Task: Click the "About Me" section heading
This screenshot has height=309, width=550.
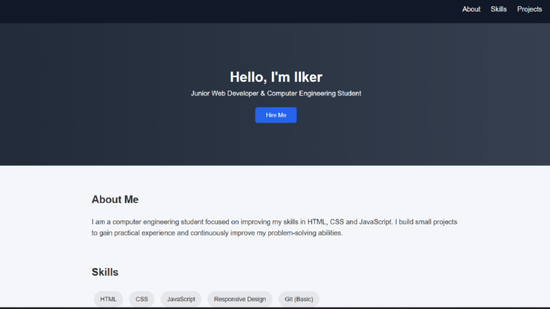Action: pyautogui.click(x=115, y=200)
